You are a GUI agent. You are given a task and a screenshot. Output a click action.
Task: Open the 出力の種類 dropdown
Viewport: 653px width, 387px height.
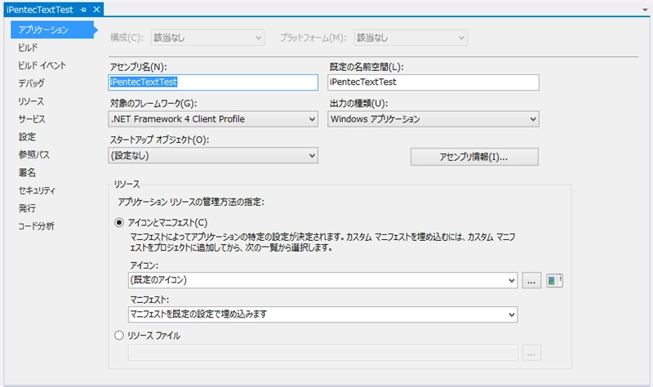pos(433,119)
